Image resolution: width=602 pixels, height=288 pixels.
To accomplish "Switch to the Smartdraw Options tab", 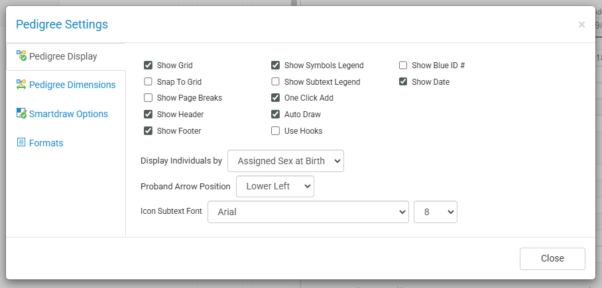I will 68,114.
